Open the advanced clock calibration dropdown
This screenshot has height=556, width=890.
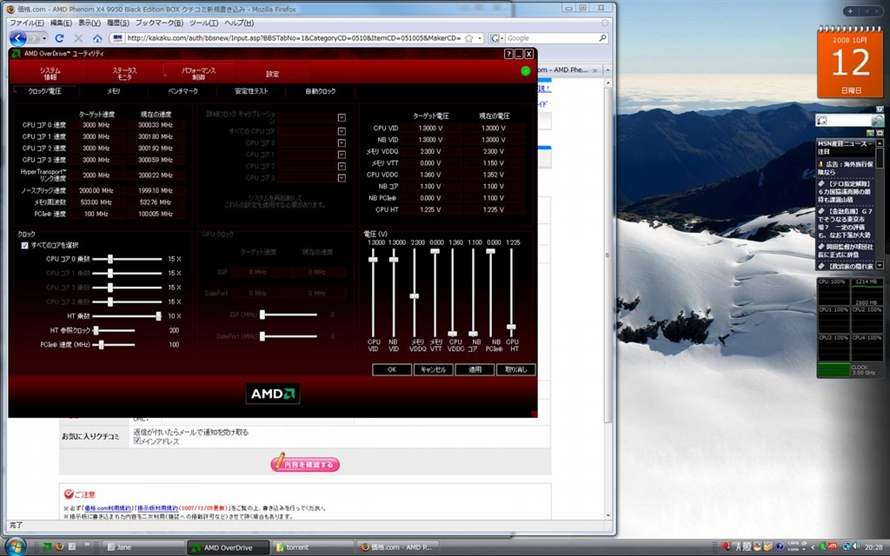(x=342, y=117)
